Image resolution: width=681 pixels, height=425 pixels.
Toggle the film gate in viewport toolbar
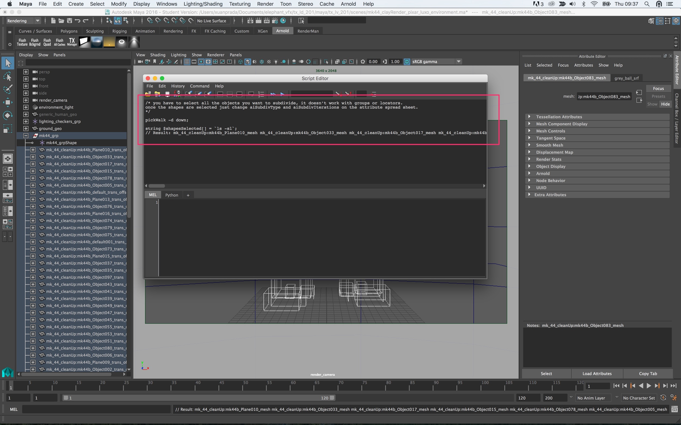(194, 61)
